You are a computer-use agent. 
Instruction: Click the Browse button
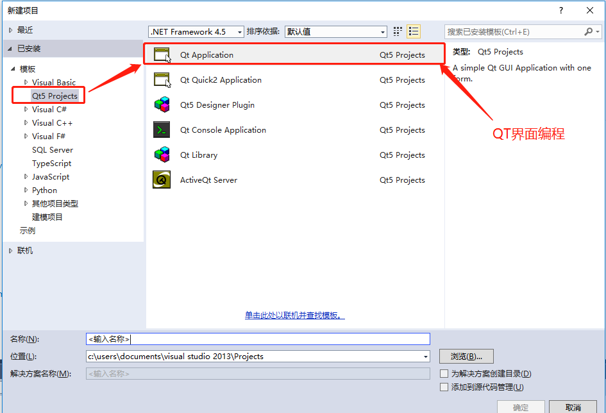click(x=466, y=356)
